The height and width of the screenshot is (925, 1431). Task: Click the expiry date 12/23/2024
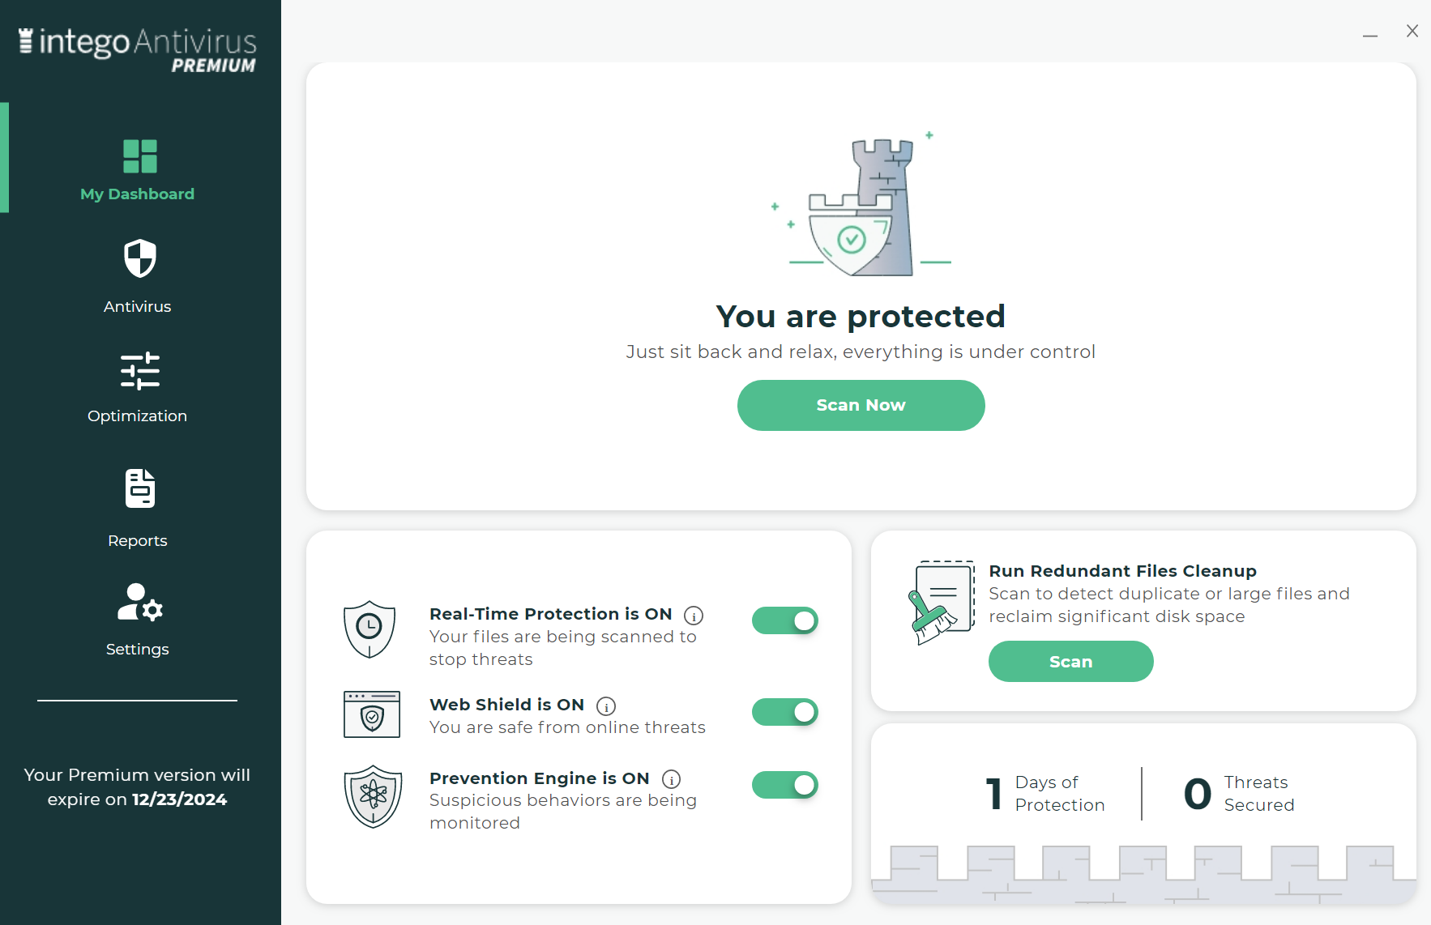[180, 799]
